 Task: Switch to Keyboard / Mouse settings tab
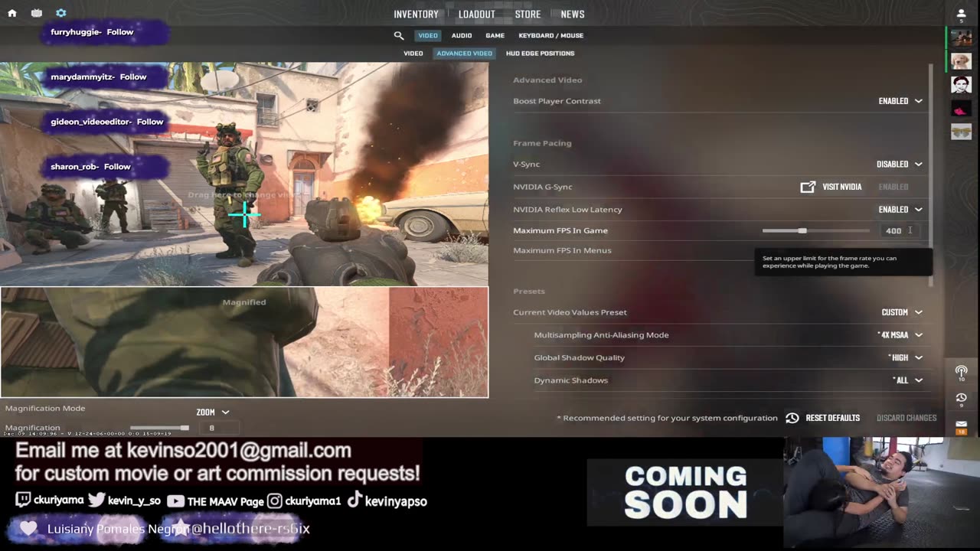coord(551,35)
